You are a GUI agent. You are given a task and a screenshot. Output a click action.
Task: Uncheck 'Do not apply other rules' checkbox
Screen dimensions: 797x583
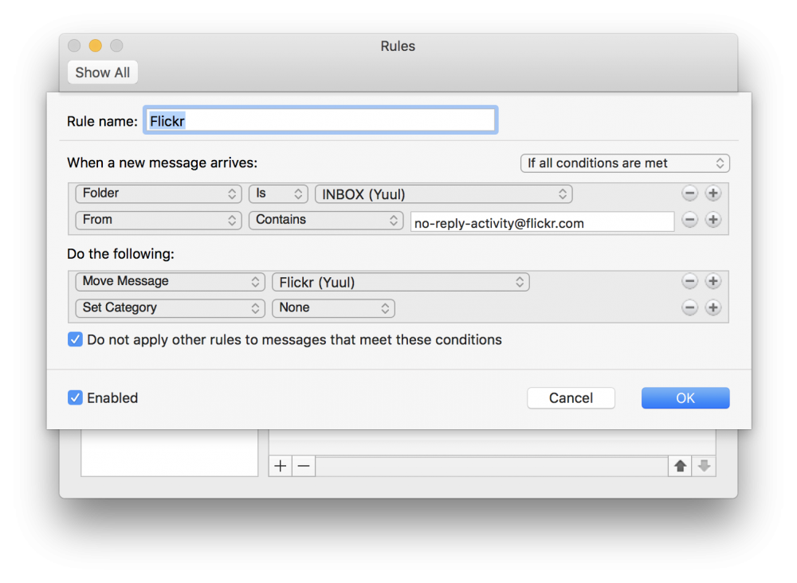(x=75, y=340)
